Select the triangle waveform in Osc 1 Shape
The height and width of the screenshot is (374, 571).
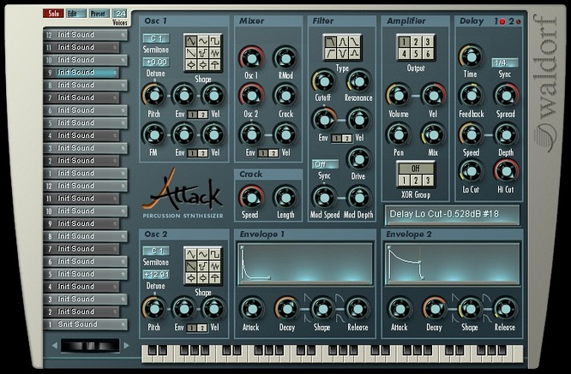[x=191, y=41]
